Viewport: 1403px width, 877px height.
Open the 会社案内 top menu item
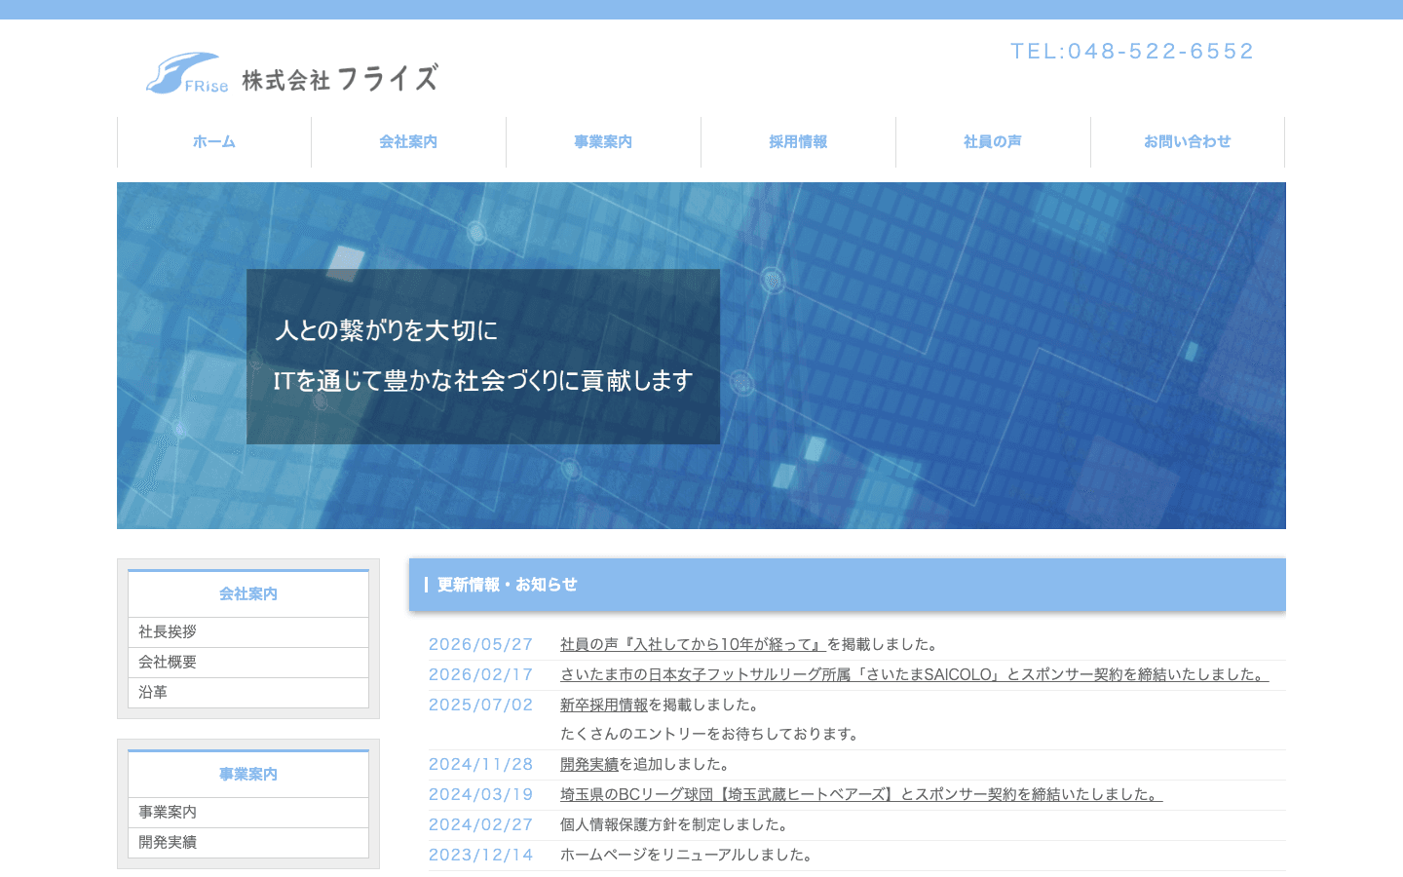coord(408,142)
